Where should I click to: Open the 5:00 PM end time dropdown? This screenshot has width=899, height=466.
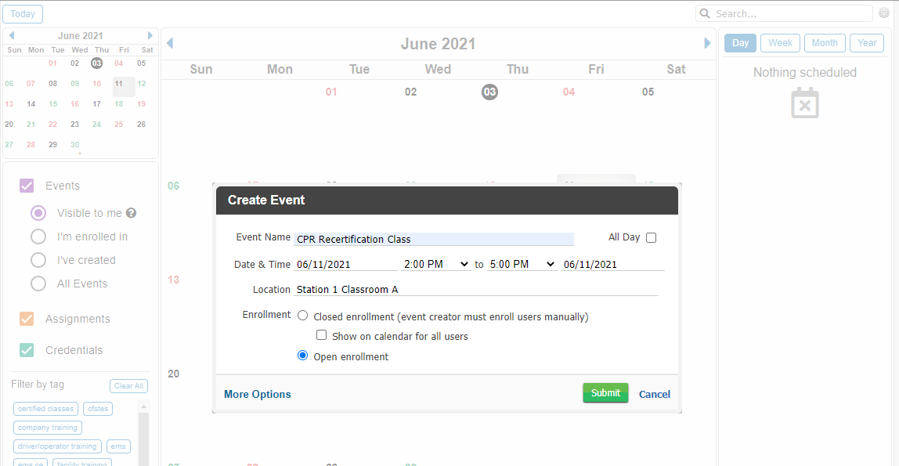[522, 264]
